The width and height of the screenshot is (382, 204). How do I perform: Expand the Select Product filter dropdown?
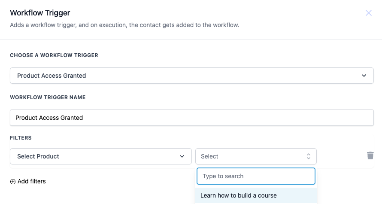(x=100, y=156)
